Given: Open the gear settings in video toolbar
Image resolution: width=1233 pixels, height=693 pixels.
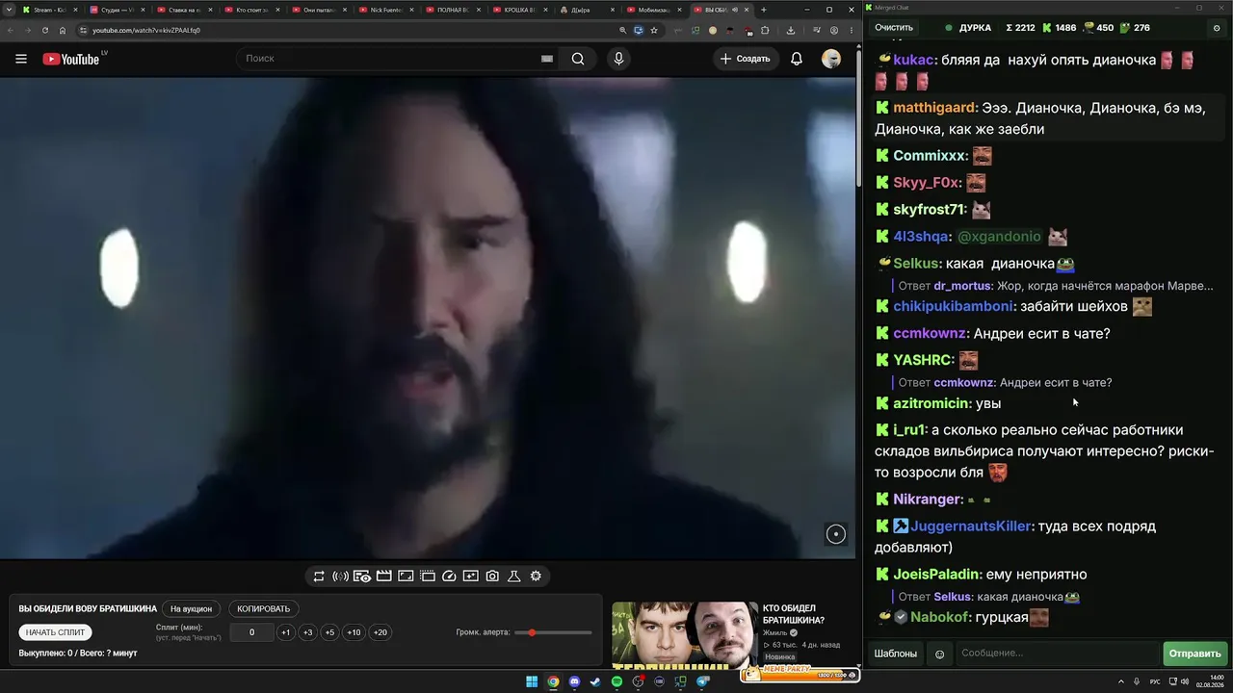Looking at the screenshot, I should click(x=536, y=577).
